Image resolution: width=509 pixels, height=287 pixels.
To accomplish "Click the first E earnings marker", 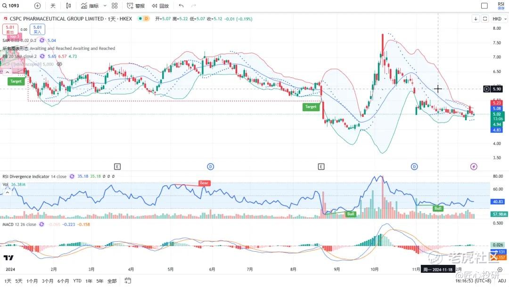I will (x=117, y=166).
